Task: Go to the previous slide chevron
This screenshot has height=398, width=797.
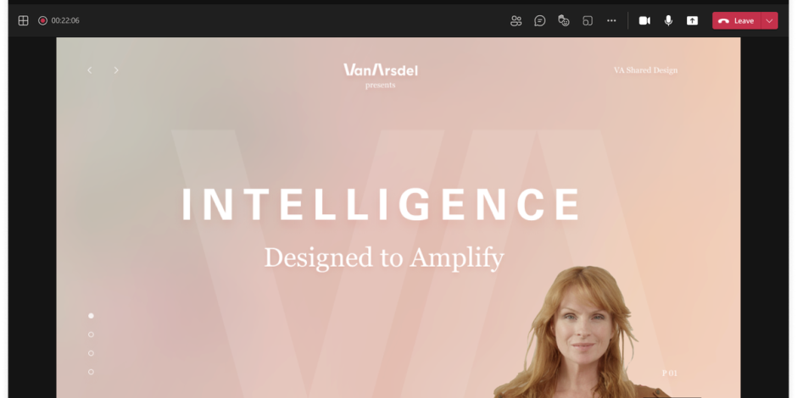Action: pyautogui.click(x=90, y=70)
